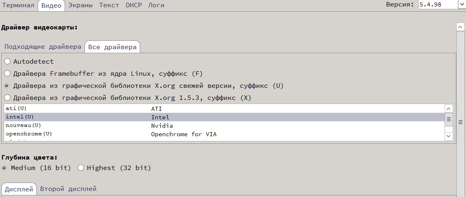Screen dimensions: 466x197
Task: Select Highest (32 bit) color depth
Action: pos(81,168)
